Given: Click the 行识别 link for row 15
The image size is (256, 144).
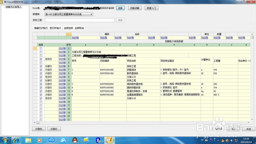Looking at the screenshot, I should pyautogui.click(x=62, y=98).
